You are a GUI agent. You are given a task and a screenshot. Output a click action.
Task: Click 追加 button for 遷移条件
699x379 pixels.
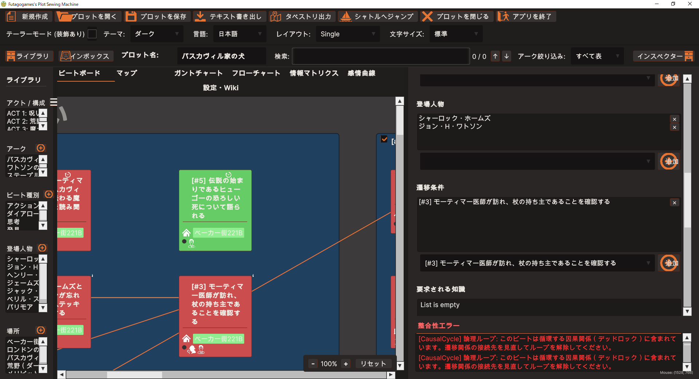pos(669,263)
